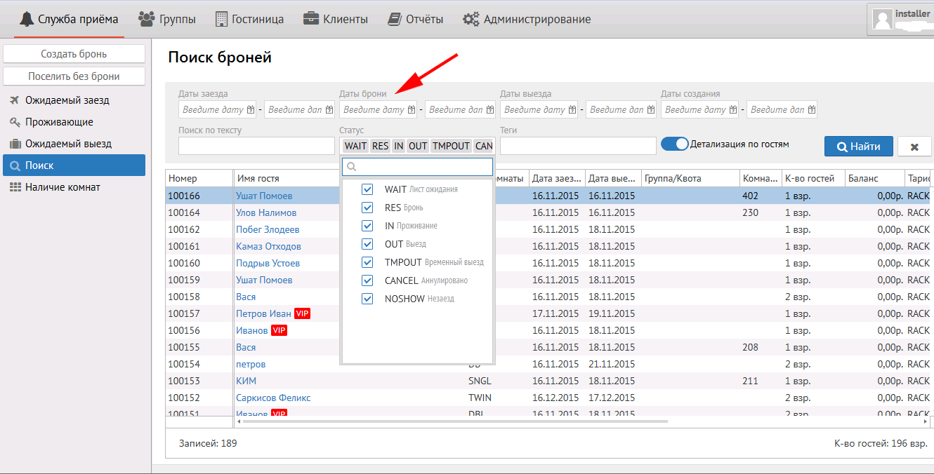
Task: Open calendar icon for creation start date
Action: (734, 110)
